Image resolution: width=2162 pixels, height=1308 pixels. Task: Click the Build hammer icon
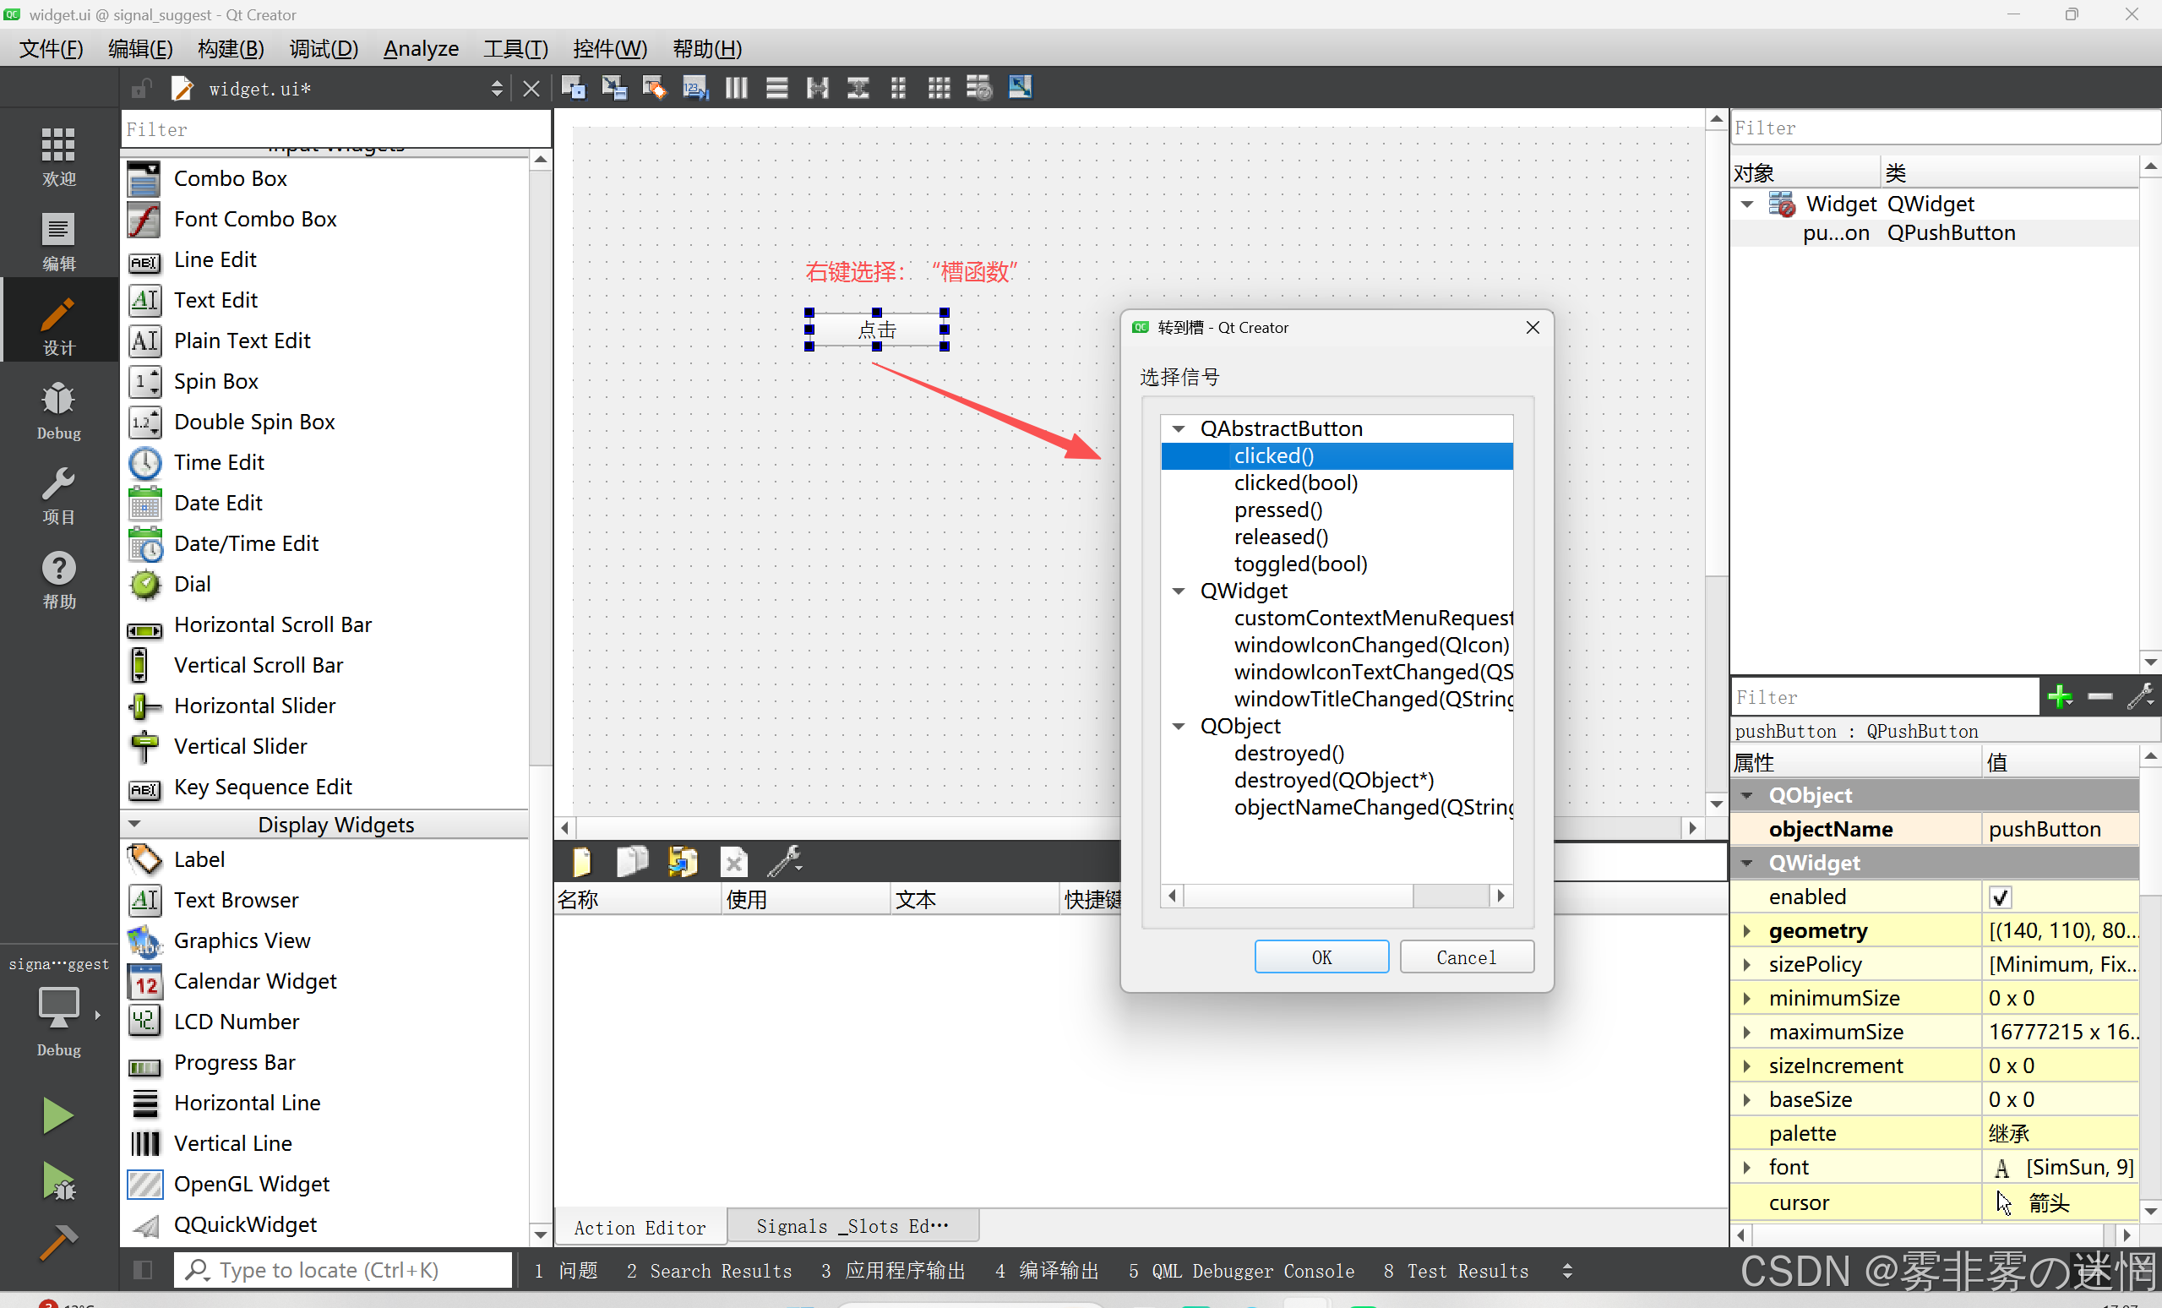[x=58, y=1241]
